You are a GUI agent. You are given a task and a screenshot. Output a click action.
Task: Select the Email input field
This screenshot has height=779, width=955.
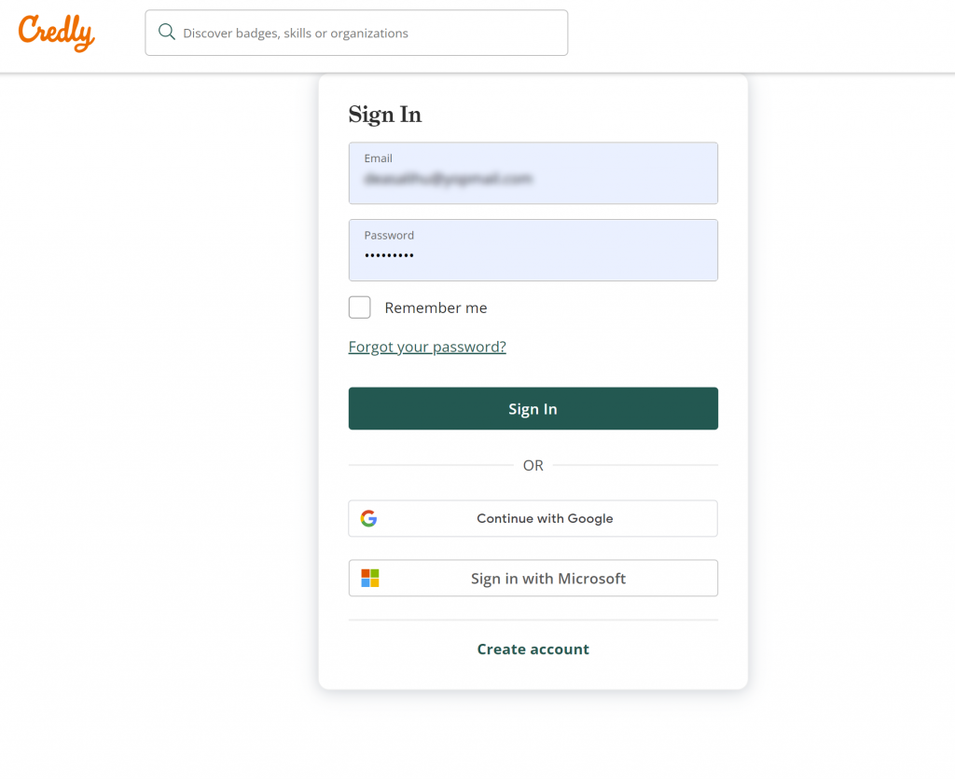pyautogui.click(x=533, y=173)
